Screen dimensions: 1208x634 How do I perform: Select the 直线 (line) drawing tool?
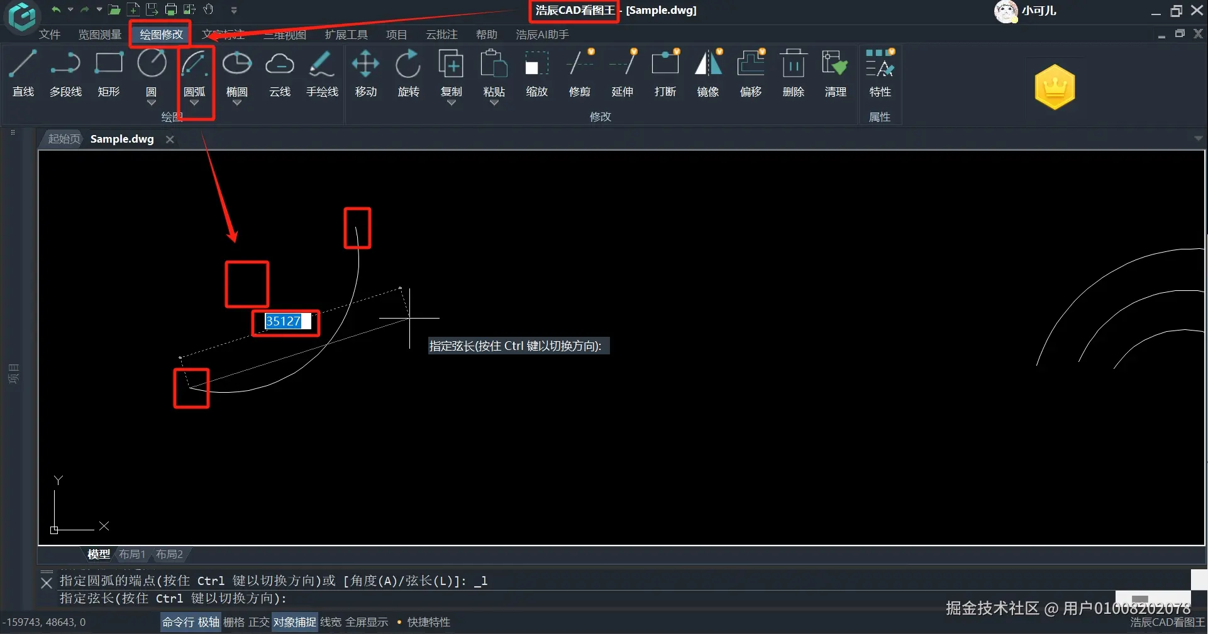23,74
